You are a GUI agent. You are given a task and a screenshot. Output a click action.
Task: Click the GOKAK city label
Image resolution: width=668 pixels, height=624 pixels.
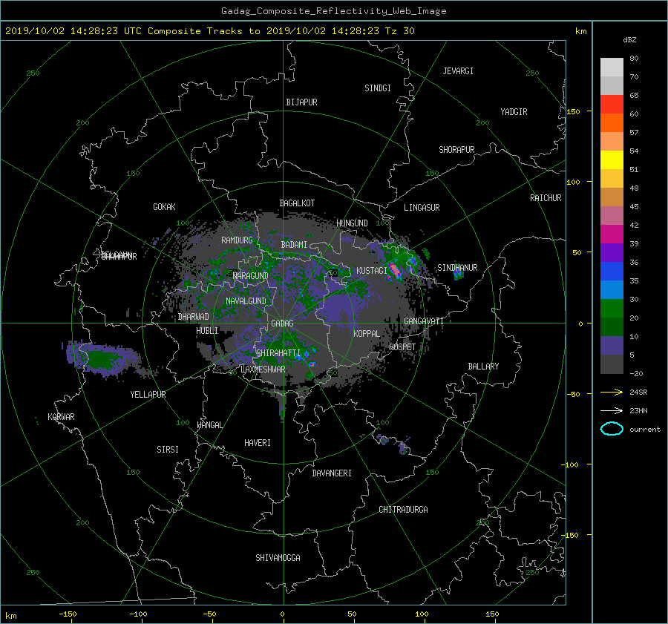click(x=164, y=207)
